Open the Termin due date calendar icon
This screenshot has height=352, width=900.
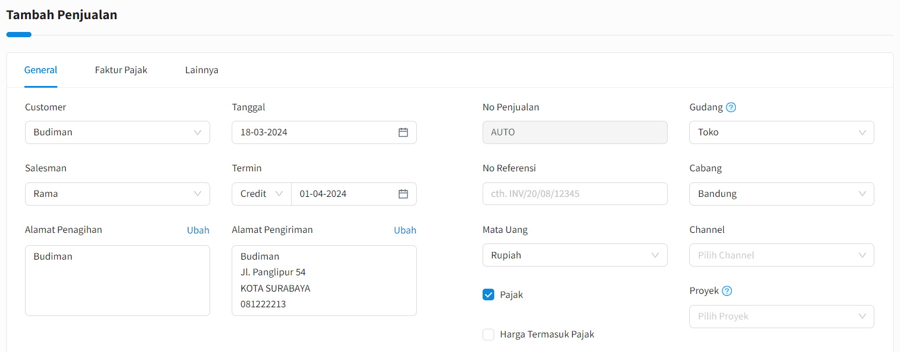click(403, 194)
